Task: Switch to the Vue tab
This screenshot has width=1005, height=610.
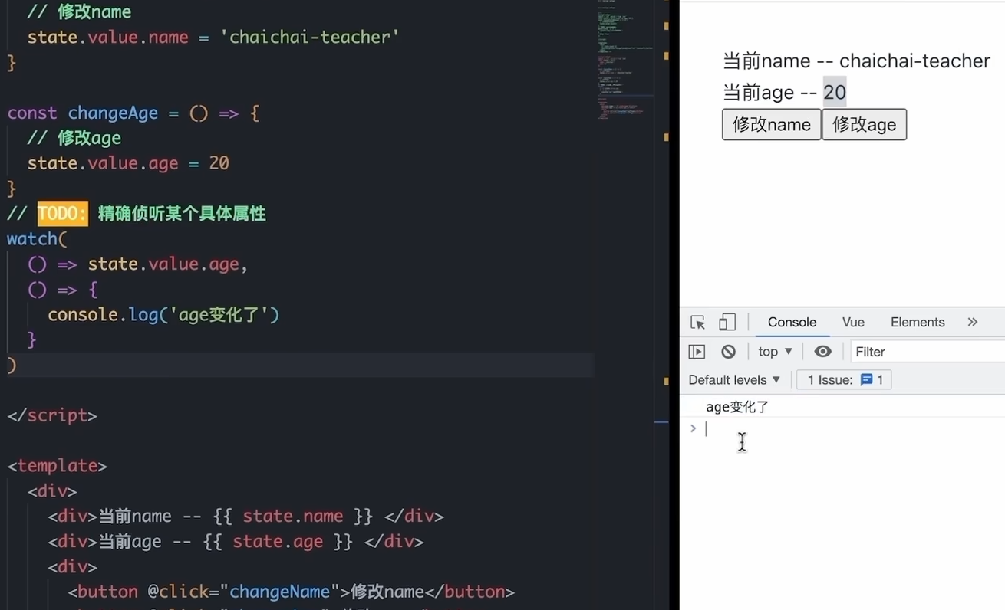Action: (x=852, y=322)
